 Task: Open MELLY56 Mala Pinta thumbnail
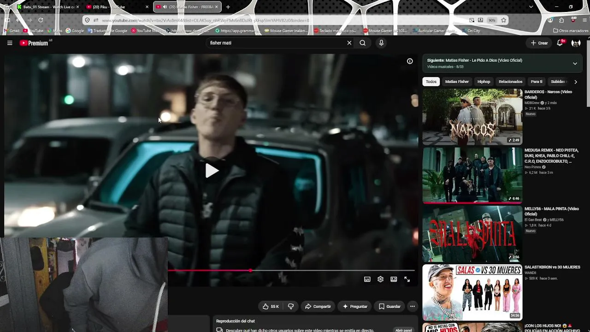tap(472, 234)
